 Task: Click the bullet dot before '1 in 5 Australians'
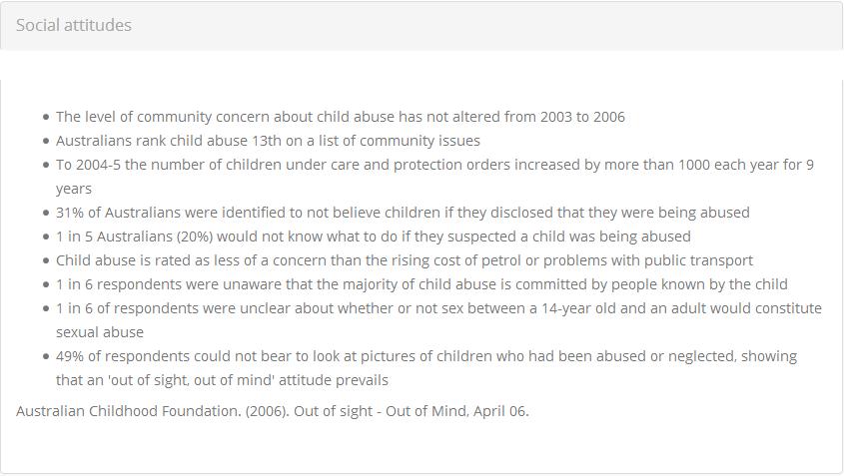tap(46, 238)
